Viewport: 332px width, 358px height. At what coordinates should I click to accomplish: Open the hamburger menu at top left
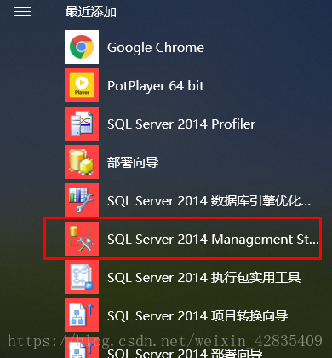pos(23,12)
